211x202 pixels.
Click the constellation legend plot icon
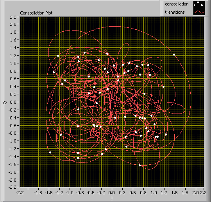point(199,5)
